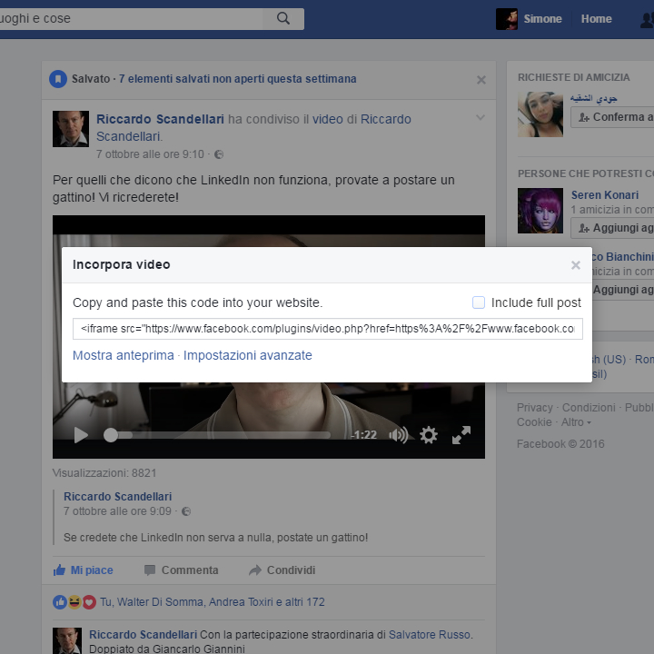Viewport: 654px width, 654px height.
Task: Click the video progress scrubber handle
Action: point(111,435)
